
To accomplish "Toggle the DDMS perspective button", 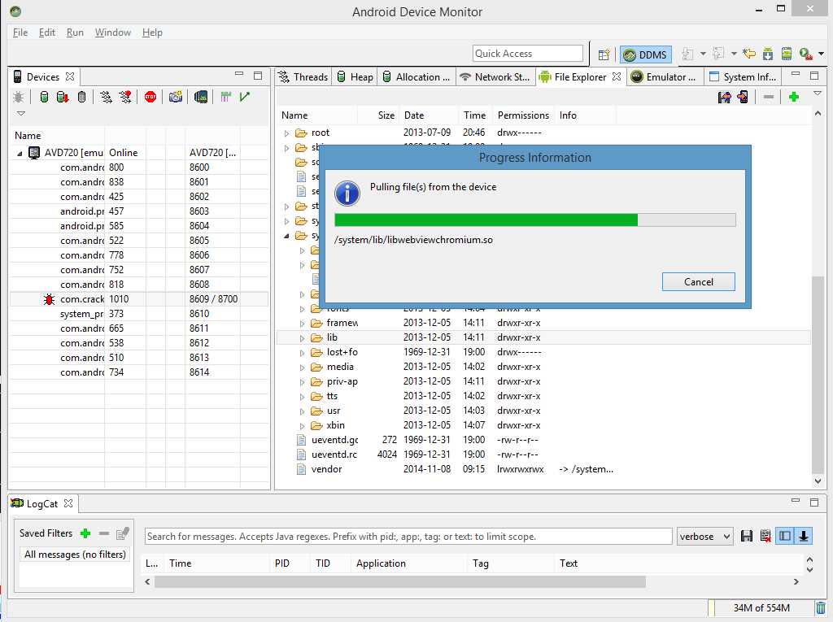I will click(x=645, y=54).
